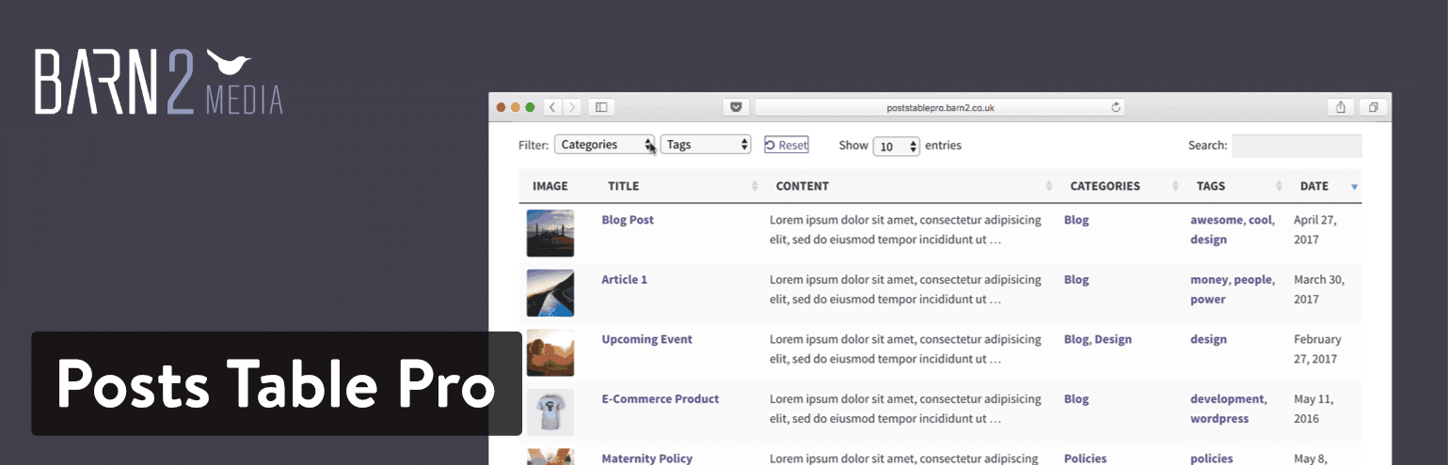Viewport: 1448px width, 465px height.
Task: Open the Share button in the toolbar
Action: pyautogui.click(x=1341, y=108)
